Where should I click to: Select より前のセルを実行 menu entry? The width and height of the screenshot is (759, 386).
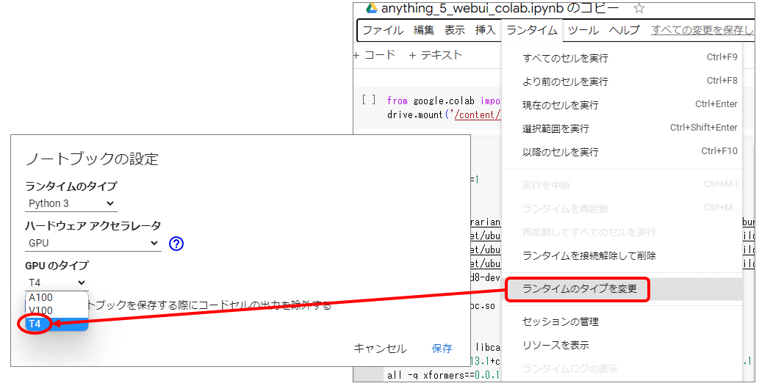(x=622, y=81)
